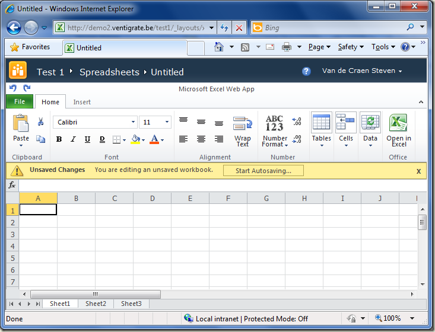Click the Copy icon in Clipboard group

tap(41, 139)
